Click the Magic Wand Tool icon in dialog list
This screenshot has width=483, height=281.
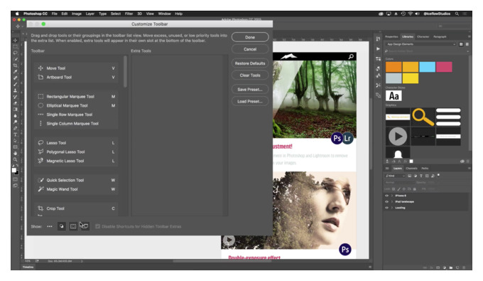[40, 189]
